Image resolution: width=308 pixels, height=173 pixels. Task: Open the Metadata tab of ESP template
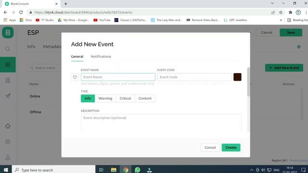click(x=52, y=47)
